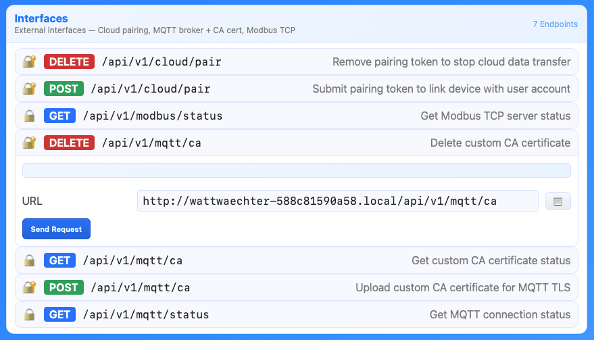
Task: Expand the DELETE /api/v1/cloud/pair endpoint
Action: pos(297,62)
